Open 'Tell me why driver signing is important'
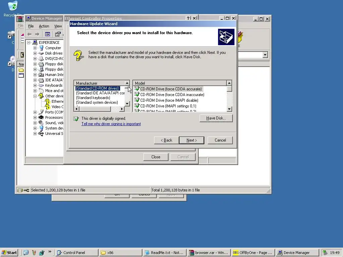343x257 pixels. pos(111,124)
